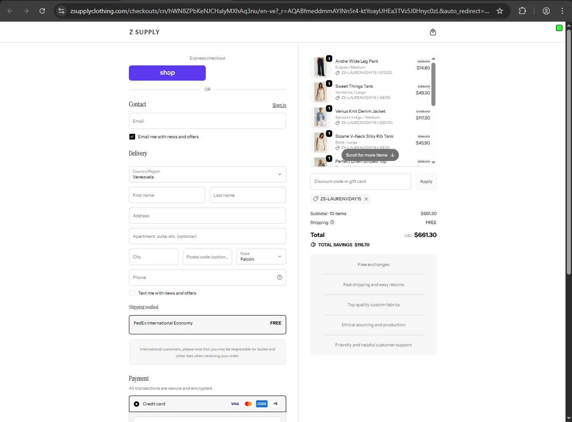The height and width of the screenshot is (422, 572).
Task: Click Top quality custom fabrics text
Action: pyautogui.click(x=373, y=305)
